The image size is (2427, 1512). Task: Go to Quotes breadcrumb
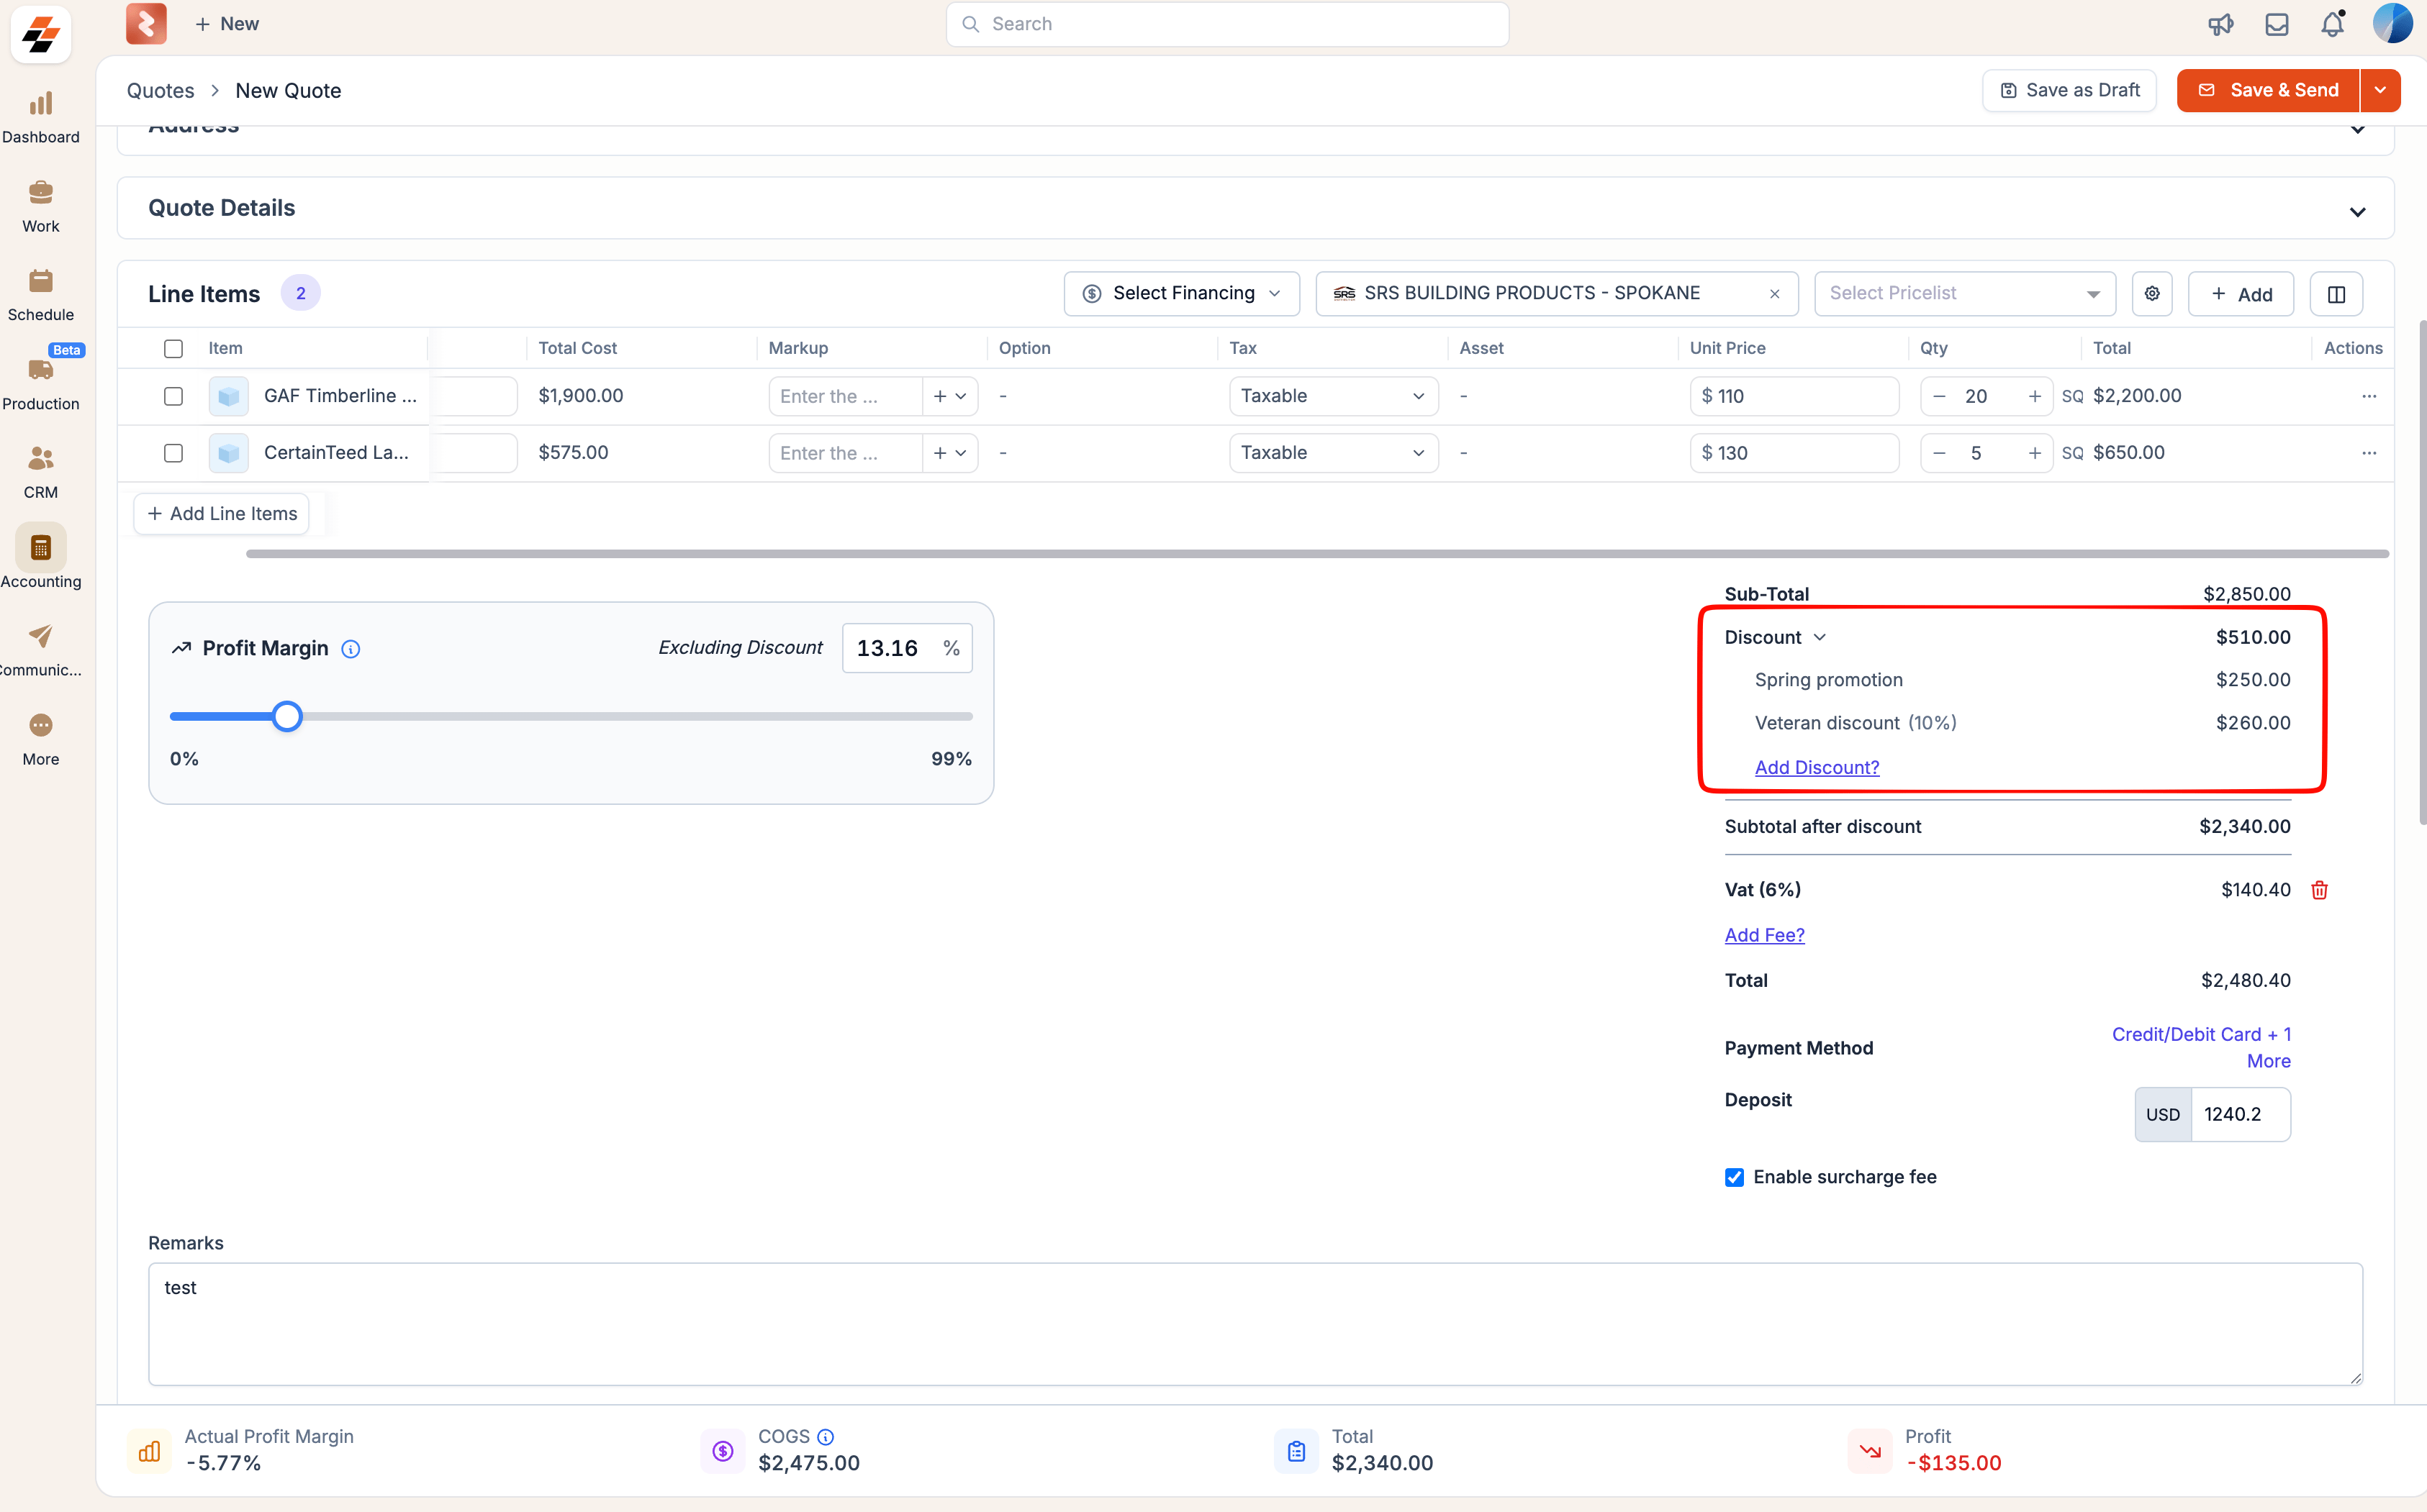tap(160, 91)
